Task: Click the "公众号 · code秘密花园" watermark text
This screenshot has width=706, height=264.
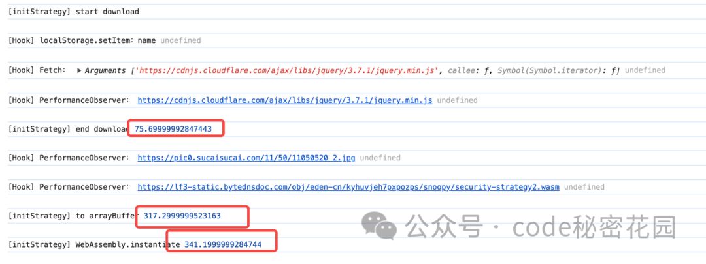Action: point(540,227)
